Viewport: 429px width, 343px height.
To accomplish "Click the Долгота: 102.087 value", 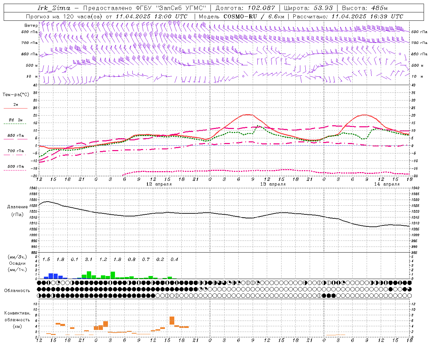I will [x=245, y=8].
